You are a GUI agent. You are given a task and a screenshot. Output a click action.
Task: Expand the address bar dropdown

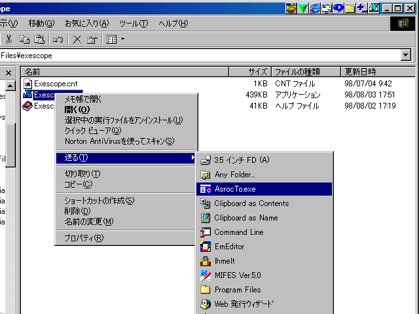pos(406,55)
